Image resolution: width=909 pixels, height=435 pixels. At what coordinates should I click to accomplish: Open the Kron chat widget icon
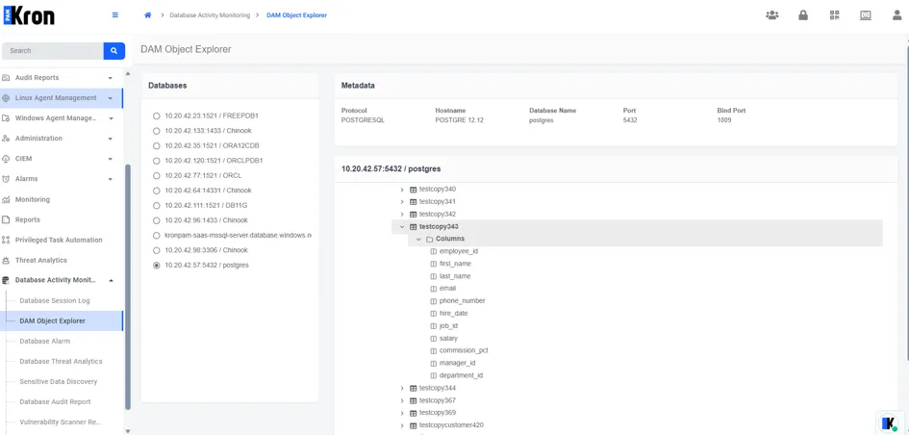(x=889, y=423)
